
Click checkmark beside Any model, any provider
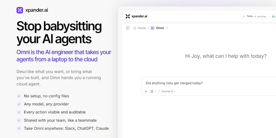[19, 104]
